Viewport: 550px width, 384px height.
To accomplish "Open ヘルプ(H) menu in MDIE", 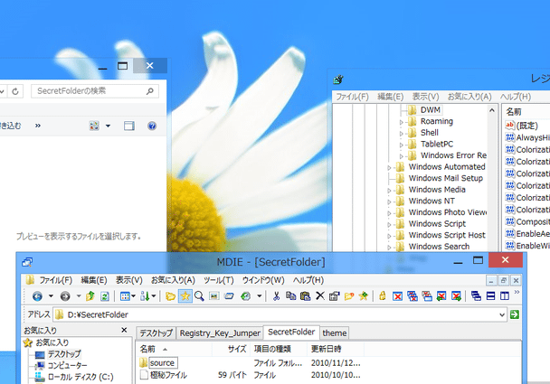I will click(308, 280).
